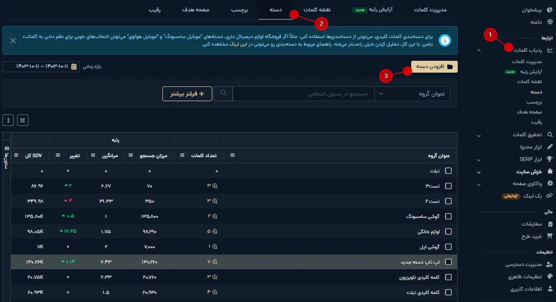Open مدیریت کلمات in the sidebar submenu
The width and height of the screenshot is (556, 302).
click(527, 62)
